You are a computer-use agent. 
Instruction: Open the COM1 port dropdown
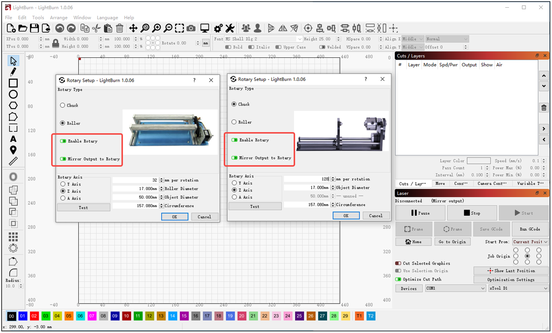455,288
